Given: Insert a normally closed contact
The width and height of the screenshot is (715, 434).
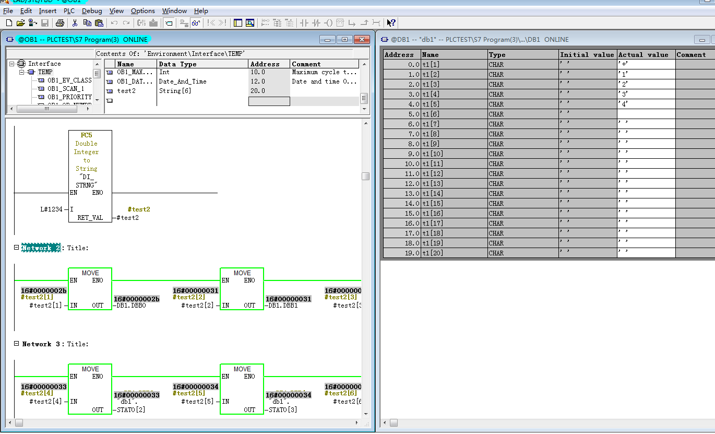Looking at the screenshot, I should 316,23.
